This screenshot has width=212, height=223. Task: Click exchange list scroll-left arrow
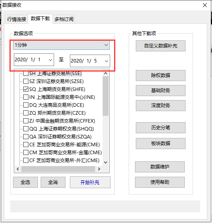18,169
